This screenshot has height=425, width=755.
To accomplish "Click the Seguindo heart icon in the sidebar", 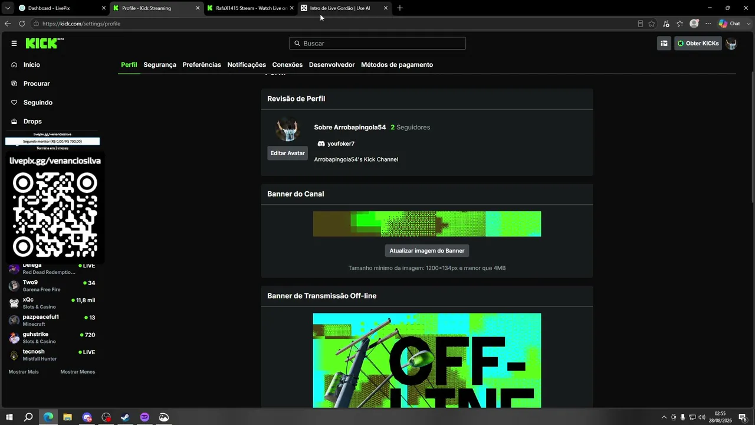I will point(14,103).
